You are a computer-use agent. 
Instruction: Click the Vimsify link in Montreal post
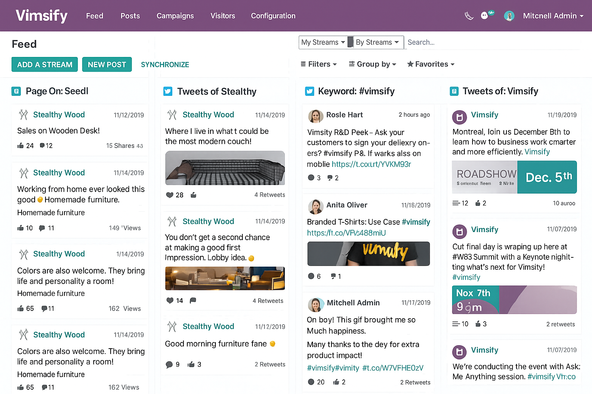click(x=537, y=152)
